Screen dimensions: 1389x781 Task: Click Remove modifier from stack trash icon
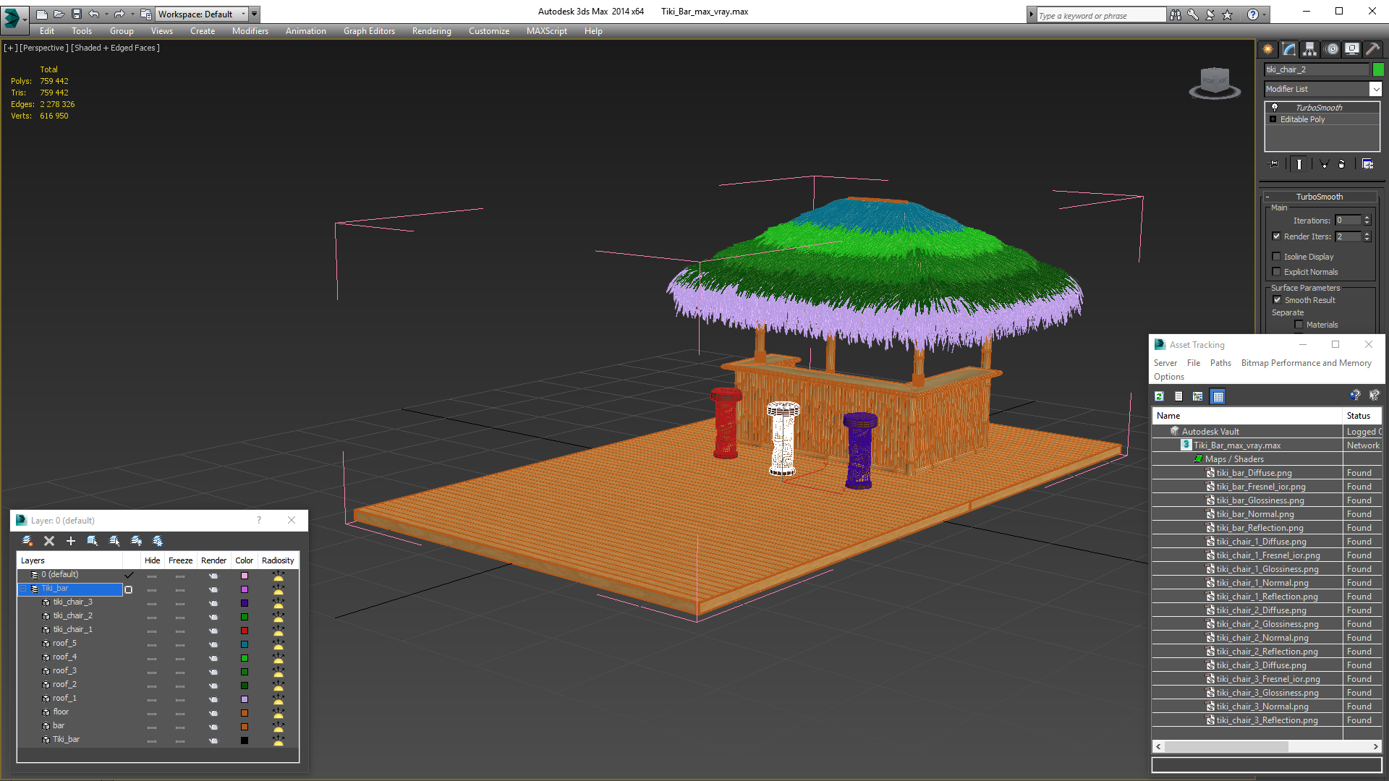(x=1341, y=164)
